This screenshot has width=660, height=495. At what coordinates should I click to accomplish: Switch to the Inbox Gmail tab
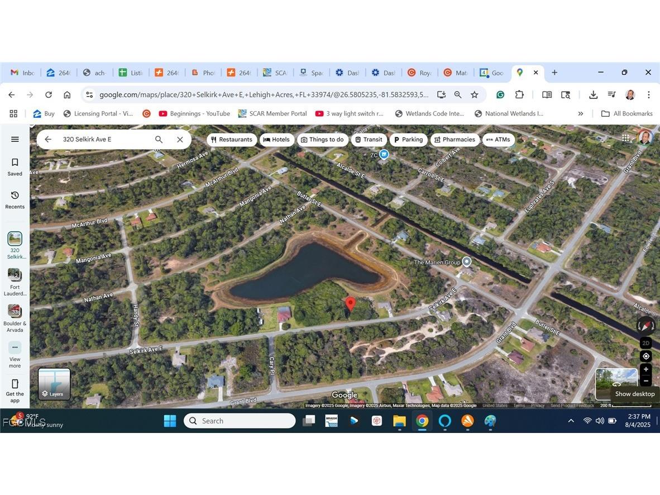click(22, 73)
